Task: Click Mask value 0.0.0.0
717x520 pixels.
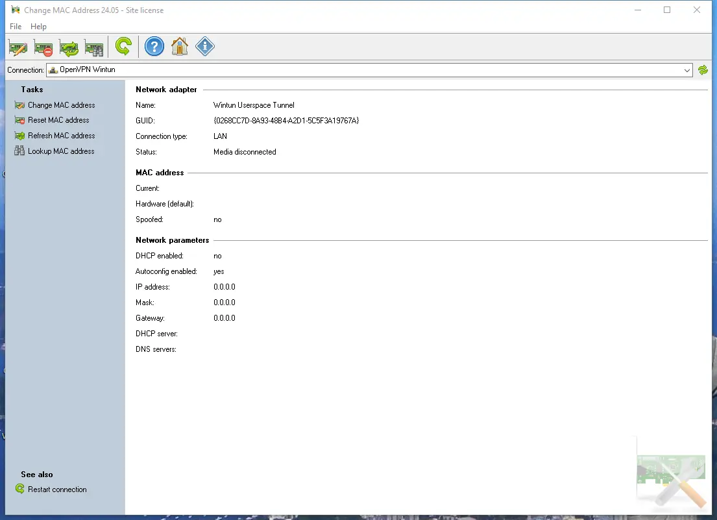Action: (x=224, y=303)
